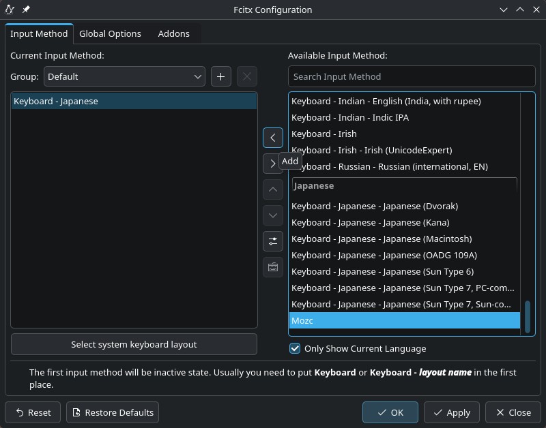The width and height of the screenshot is (546, 428).
Task: Click Select system keyboard layout button
Action: tap(134, 344)
